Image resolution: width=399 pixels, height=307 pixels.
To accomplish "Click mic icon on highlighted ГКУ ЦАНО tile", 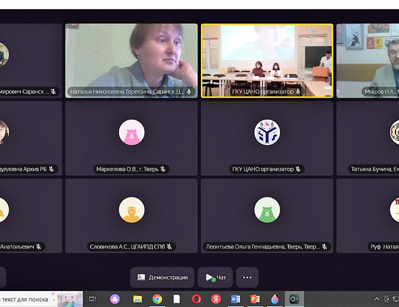I will (298, 92).
